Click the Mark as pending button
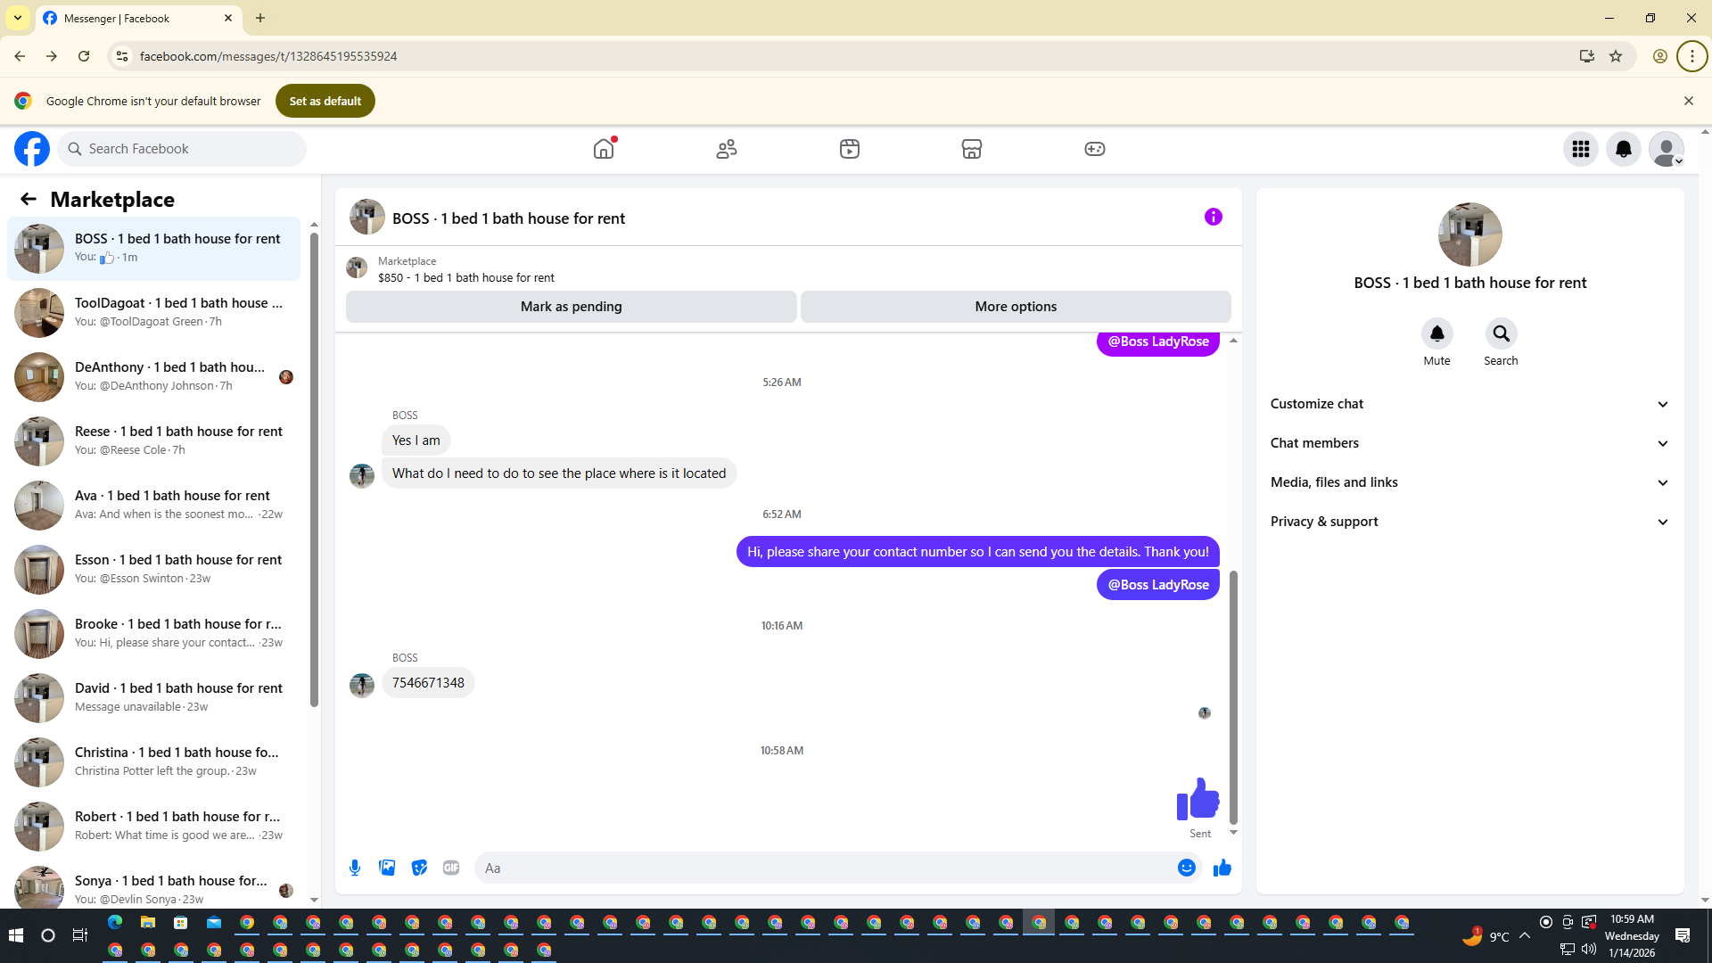Viewport: 1712px width, 963px height. pos(571,307)
